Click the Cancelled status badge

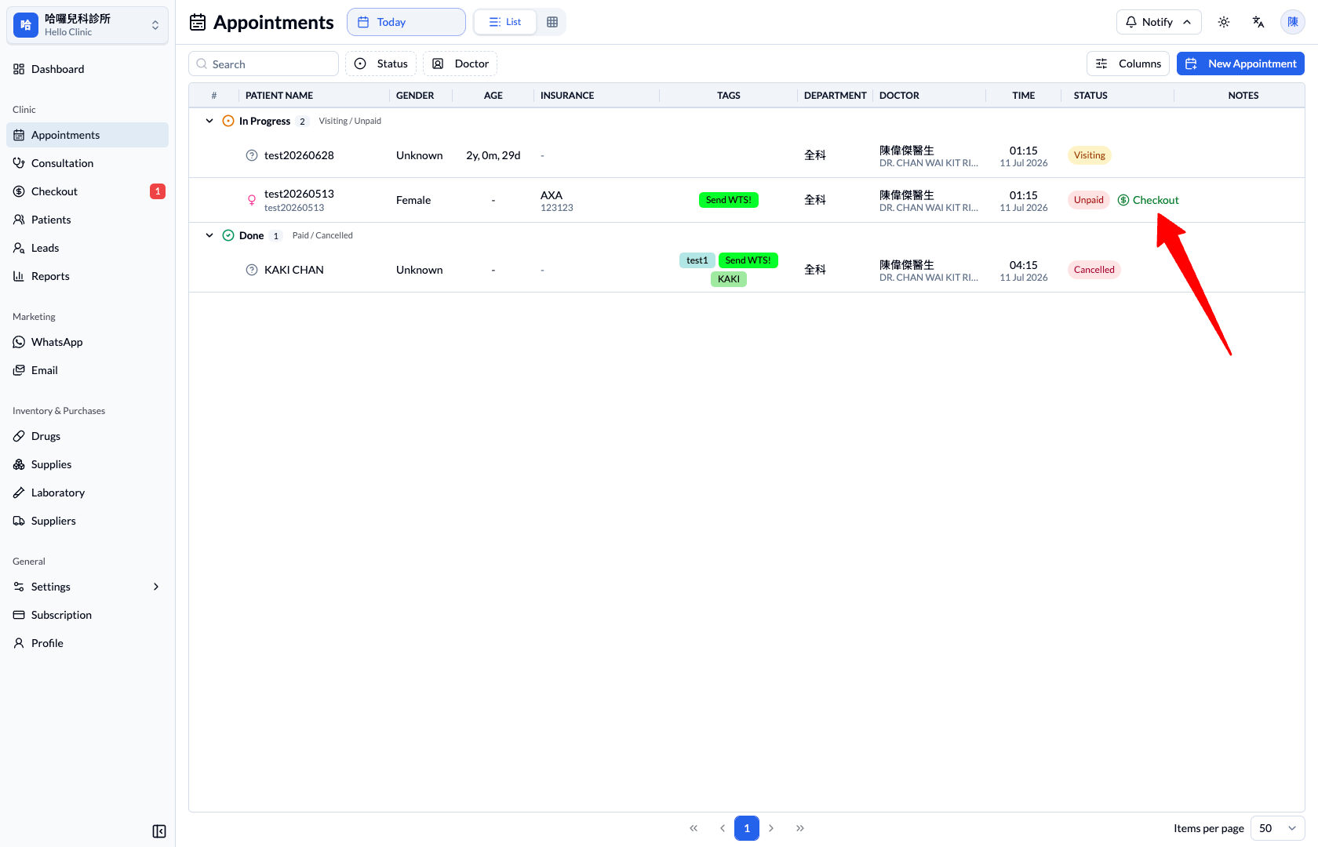tap(1094, 270)
